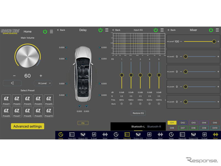Toggle the green power button on Home

click(x=45, y=32)
